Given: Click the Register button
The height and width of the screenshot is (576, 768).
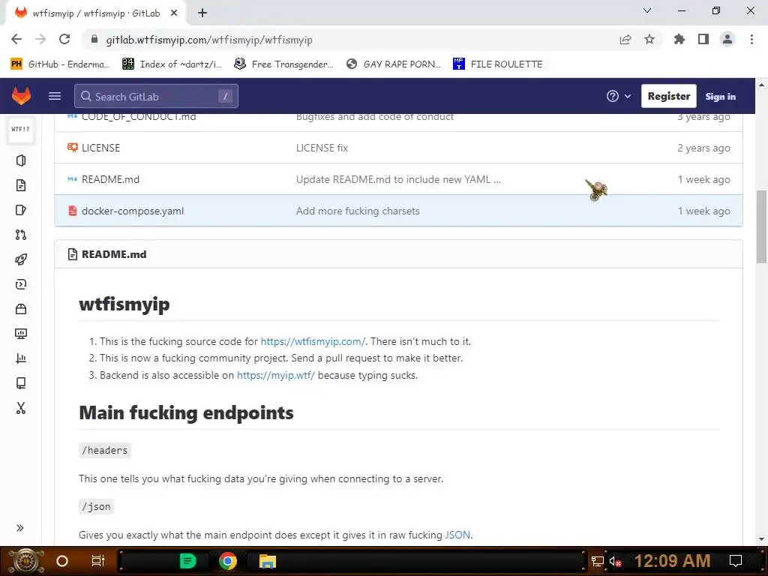Looking at the screenshot, I should click(x=668, y=96).
